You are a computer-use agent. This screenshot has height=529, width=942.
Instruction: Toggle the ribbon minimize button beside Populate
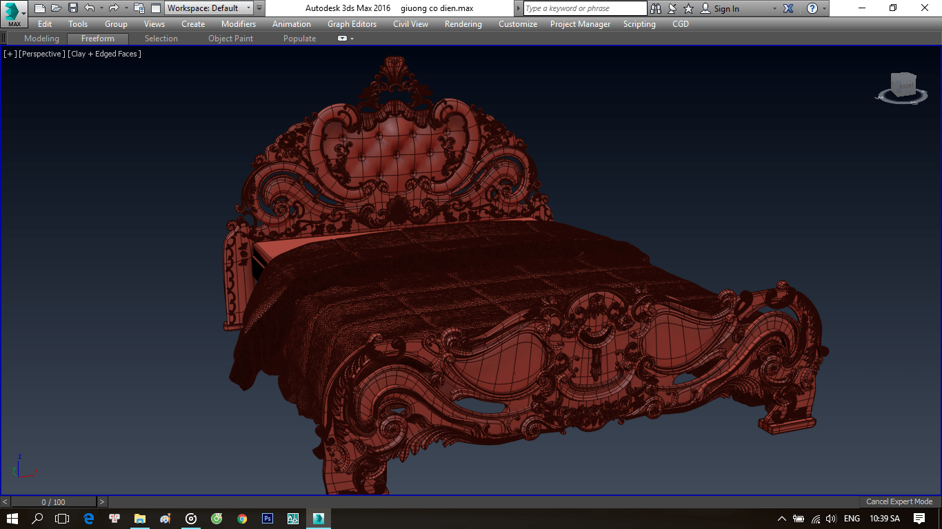[343, 39]
